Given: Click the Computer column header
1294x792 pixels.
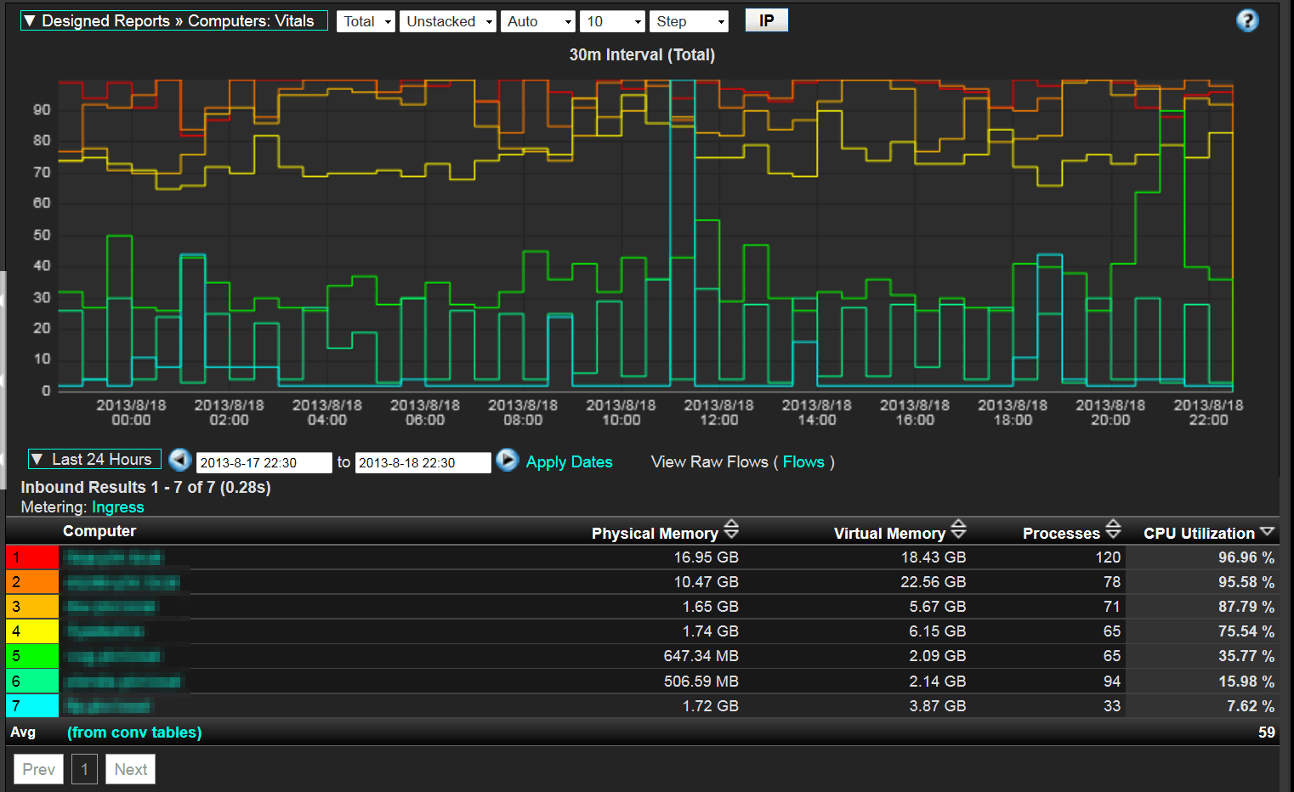Looking at the screenshot, I should click(x=99, y=531).
